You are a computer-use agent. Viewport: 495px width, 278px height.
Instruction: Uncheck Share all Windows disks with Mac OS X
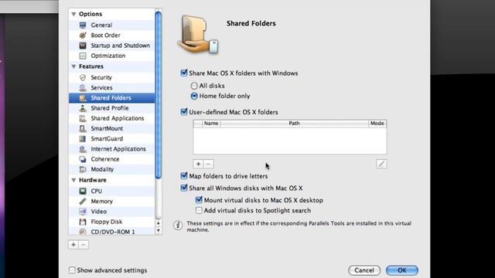(x=184, y=188)
